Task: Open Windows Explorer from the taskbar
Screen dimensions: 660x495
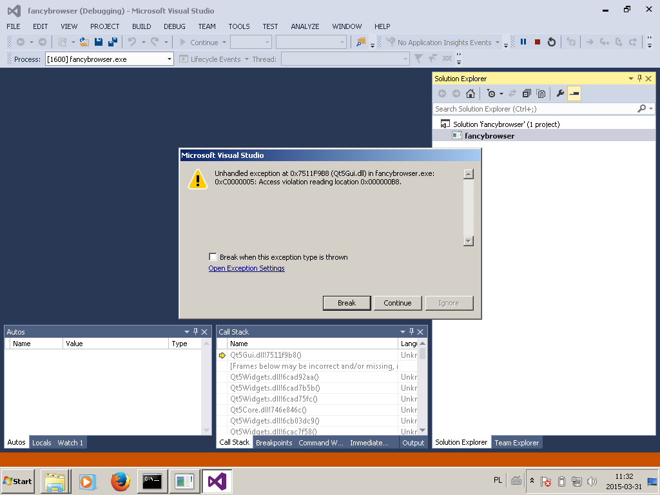Action: (x=55, y=481)
